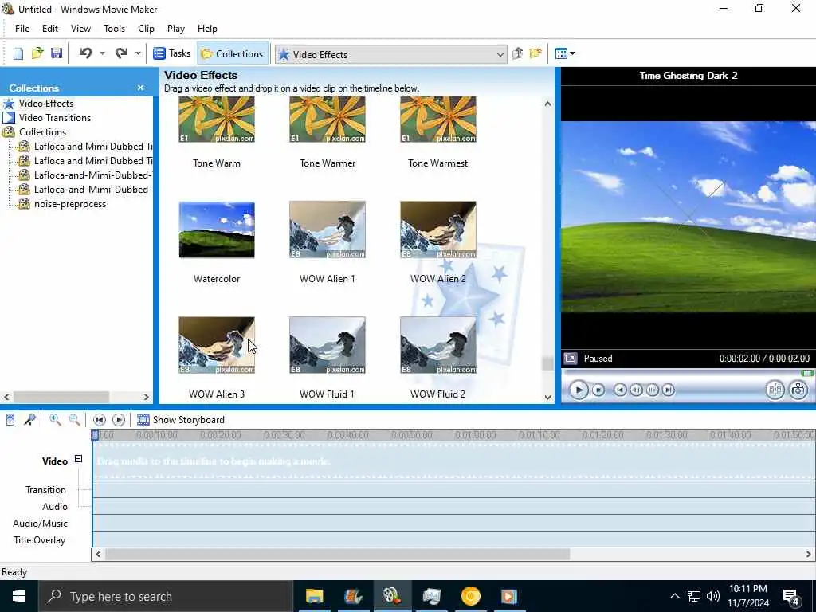Redo the last undone action
The height and width of the screenshot is (612, 816).
[x=122, y=53]
